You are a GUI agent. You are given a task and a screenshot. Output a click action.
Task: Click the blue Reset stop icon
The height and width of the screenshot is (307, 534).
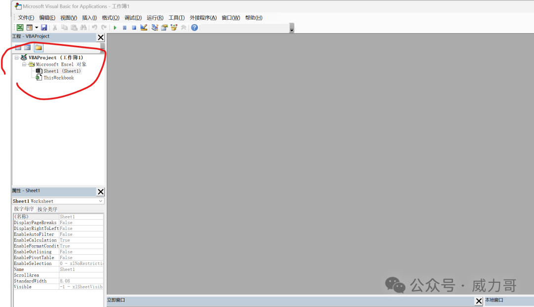tap(134, 28)
